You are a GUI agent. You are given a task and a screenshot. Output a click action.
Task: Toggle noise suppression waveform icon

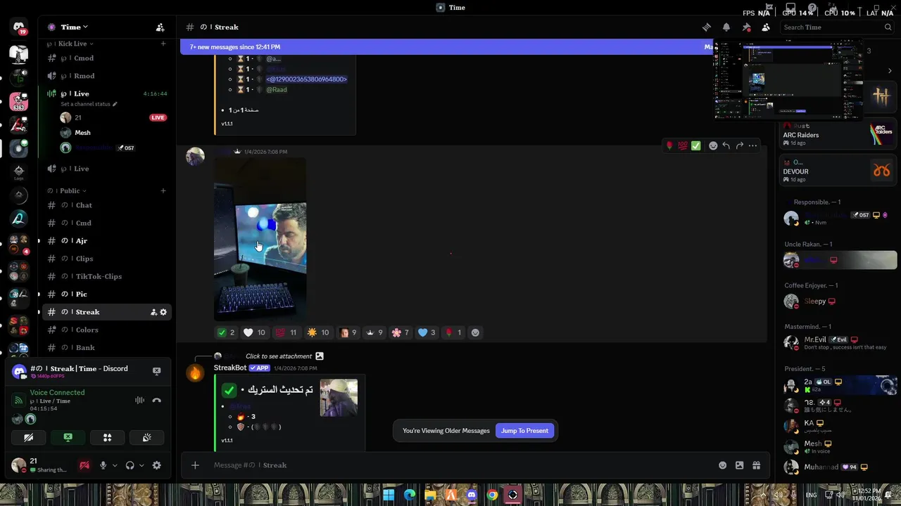pyautogui.click(x=139, y=400)
